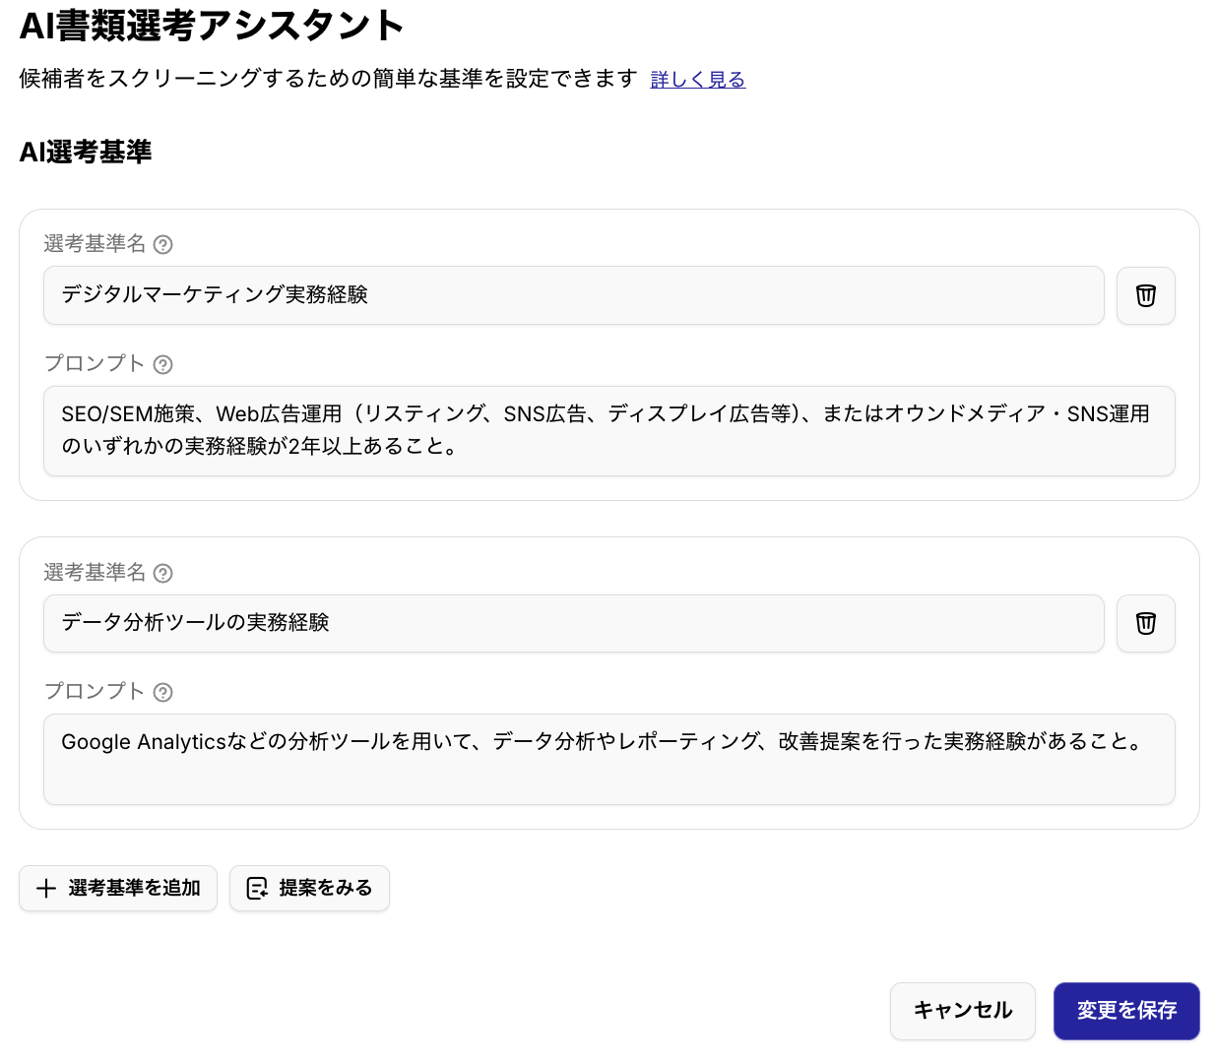Click into the SEO/SEM施策 prompt text area

click(x=608, y=431)
